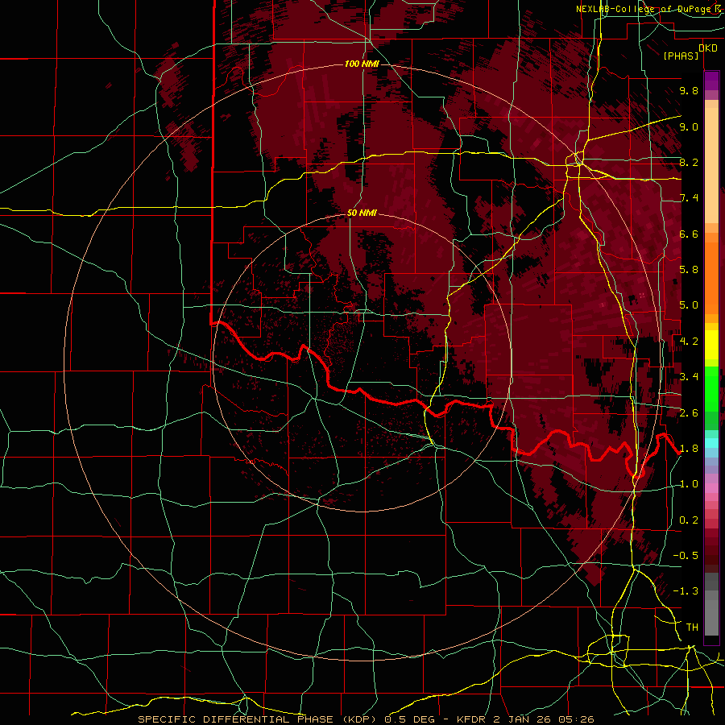
Task: Pick the cyan band on the color bar
Action: [x=711, y=443]
